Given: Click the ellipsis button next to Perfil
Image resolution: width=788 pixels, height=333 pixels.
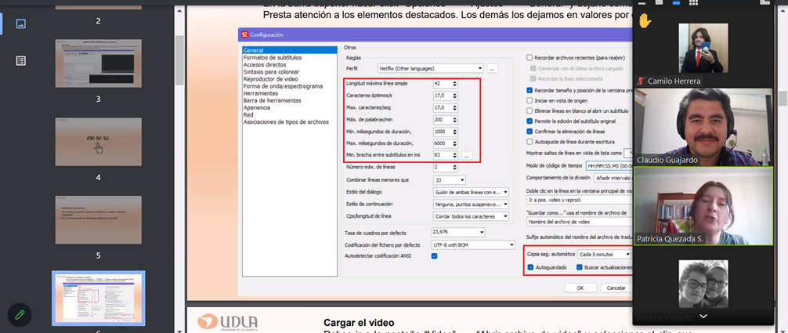Looking at the screenshot, I should (x=492, y=69).
